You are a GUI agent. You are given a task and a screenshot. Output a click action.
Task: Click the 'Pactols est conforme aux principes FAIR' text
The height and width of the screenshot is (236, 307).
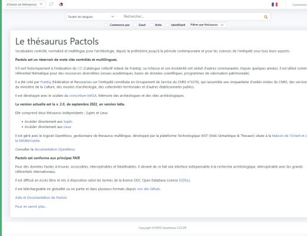pyautogui.click(x=47, y=158)
